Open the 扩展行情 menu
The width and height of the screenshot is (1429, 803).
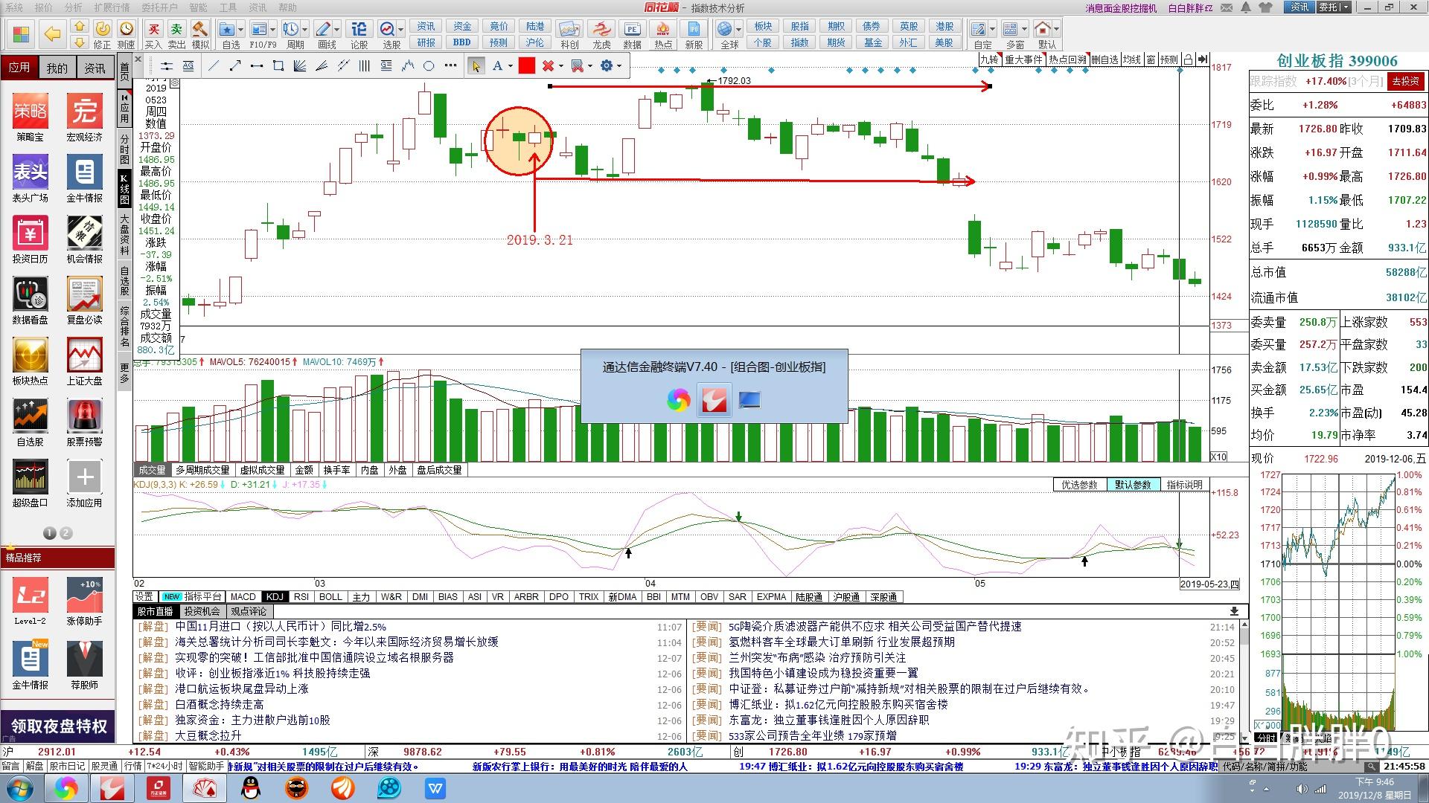click(x=112, y=7)
